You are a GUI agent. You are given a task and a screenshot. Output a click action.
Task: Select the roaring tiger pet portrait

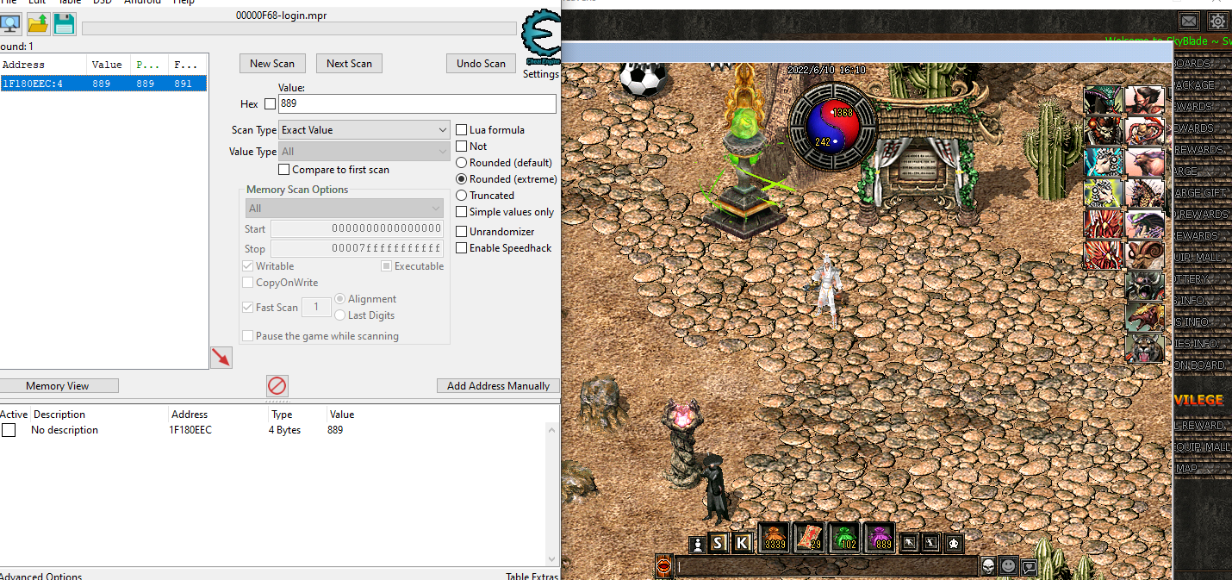pos(1145,349)
